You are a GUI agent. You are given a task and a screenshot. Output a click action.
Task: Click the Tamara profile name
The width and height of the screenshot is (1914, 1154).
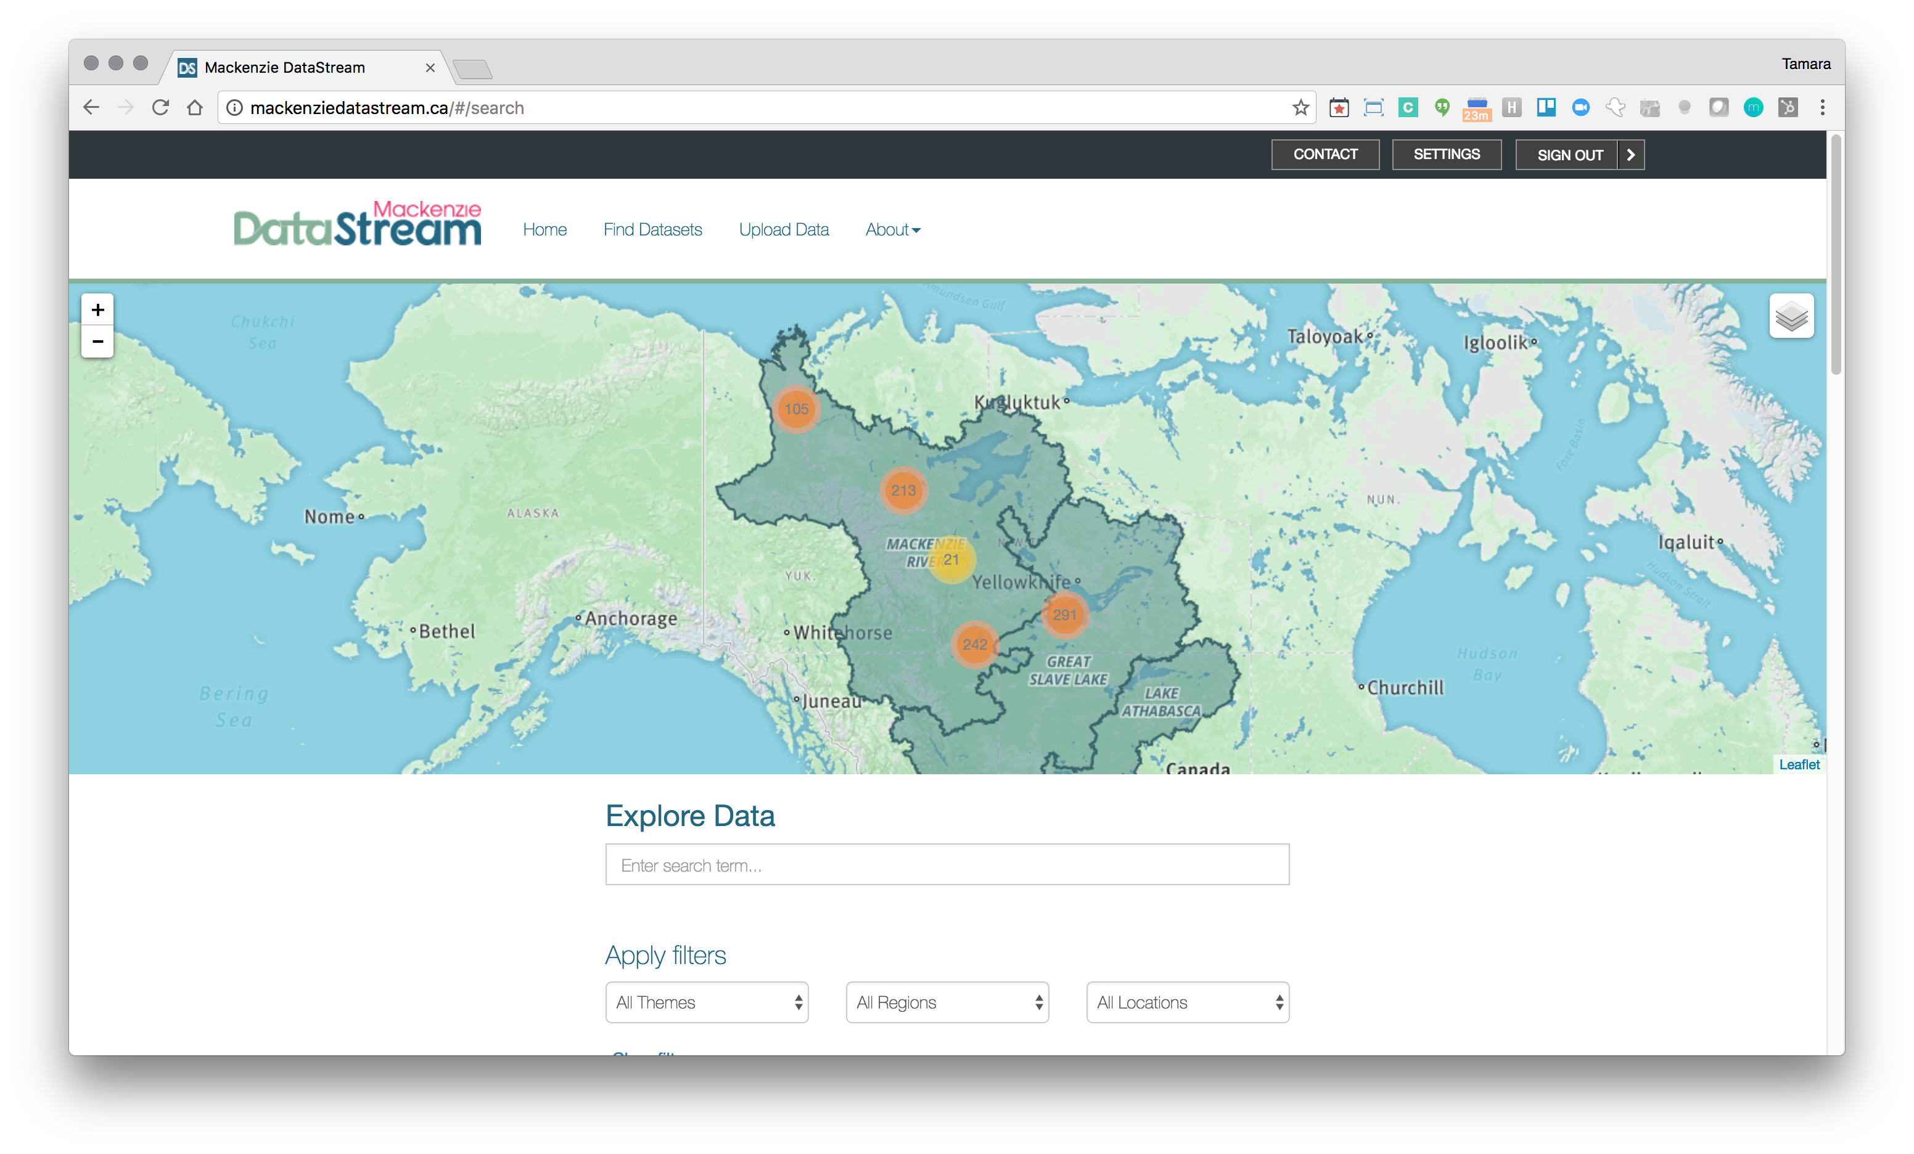tap(1805, 63)
